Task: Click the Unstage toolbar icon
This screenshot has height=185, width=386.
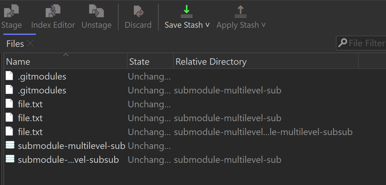Action: [x=96, y=11]
